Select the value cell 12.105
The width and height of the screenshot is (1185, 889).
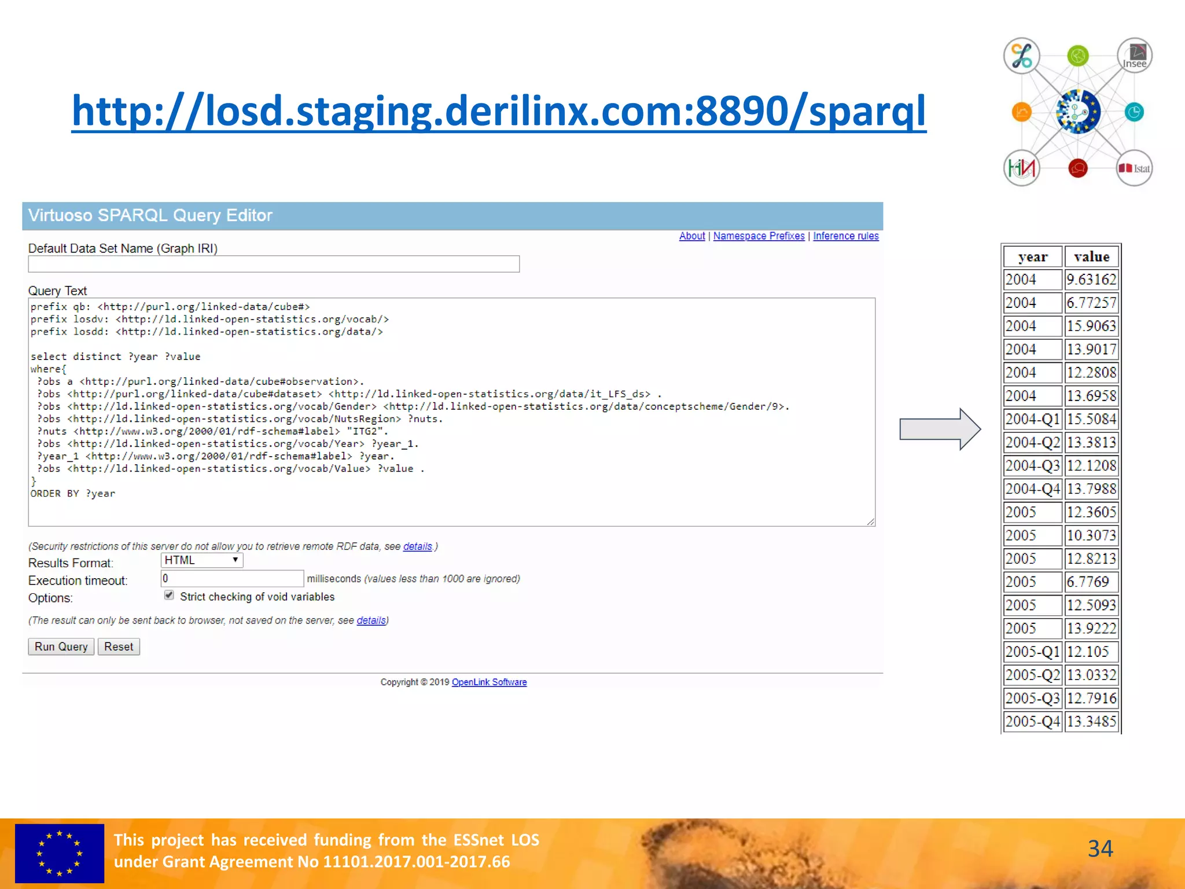pos(1091,652)
